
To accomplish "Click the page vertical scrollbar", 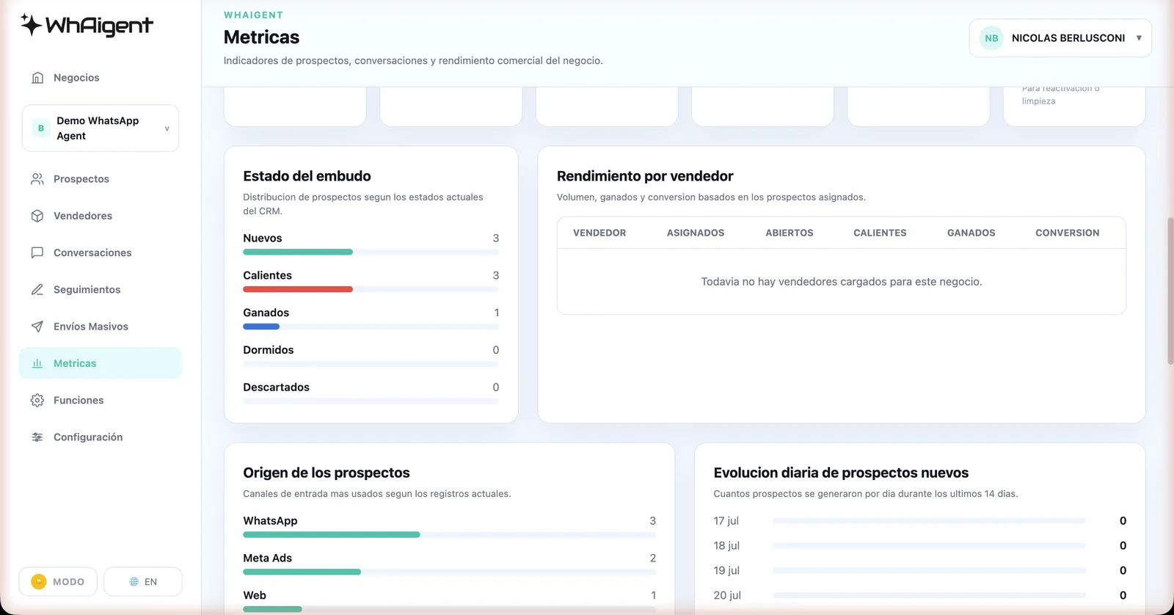I will coord(1170,291).
